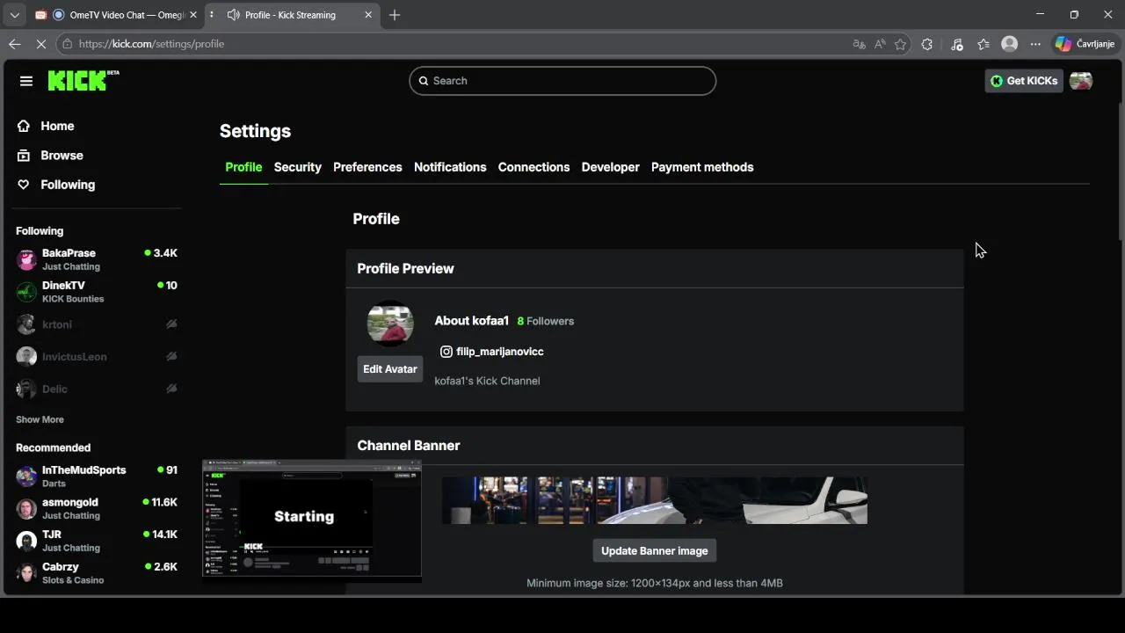
Task: Click the translate page icon
Action: 859,44
